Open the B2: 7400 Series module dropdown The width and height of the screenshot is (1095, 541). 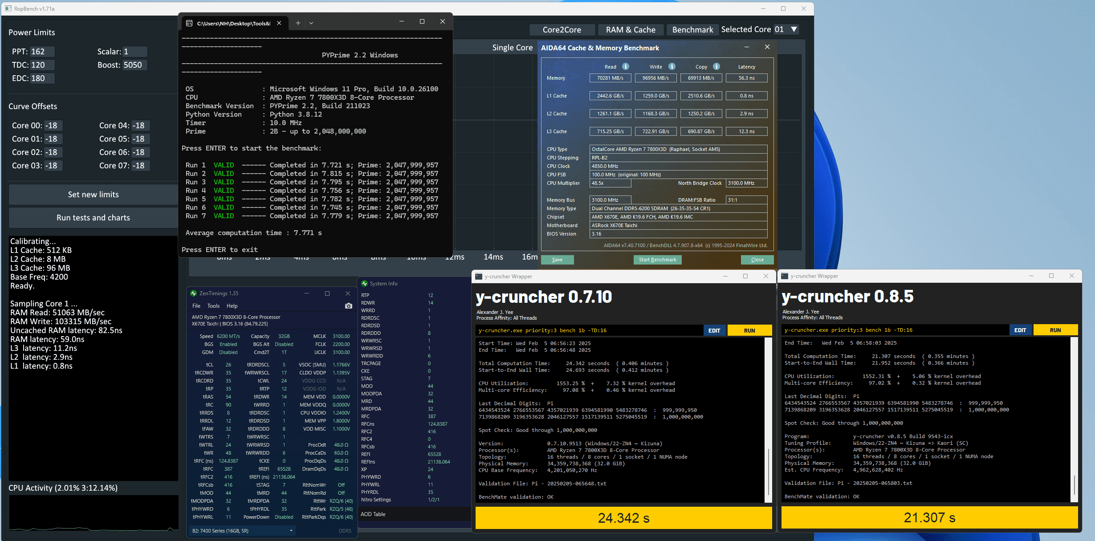click(x=291, y=531)
